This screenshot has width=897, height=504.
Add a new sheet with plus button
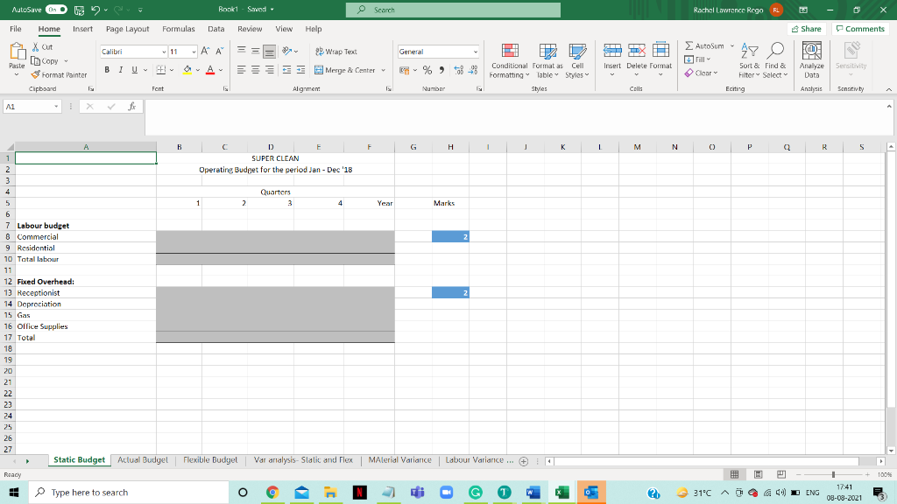coord(524,461)
